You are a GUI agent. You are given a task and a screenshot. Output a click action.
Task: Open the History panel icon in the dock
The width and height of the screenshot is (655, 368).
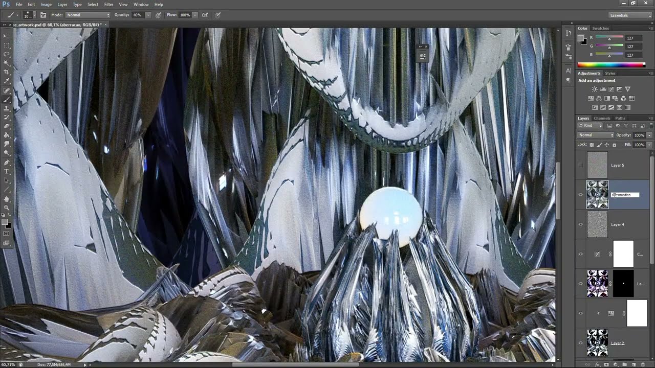[569, 33]
